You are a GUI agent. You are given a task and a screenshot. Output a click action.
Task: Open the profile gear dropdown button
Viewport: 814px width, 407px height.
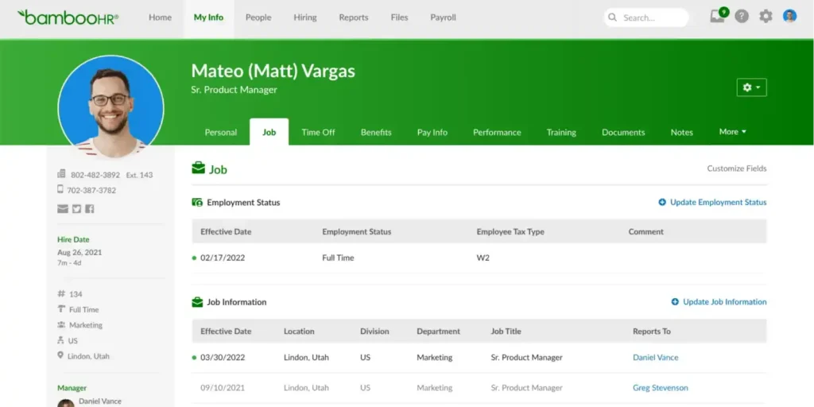[x=751, y=87]
